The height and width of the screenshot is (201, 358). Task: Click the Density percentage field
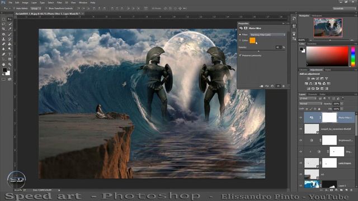[x=278, y=47]
